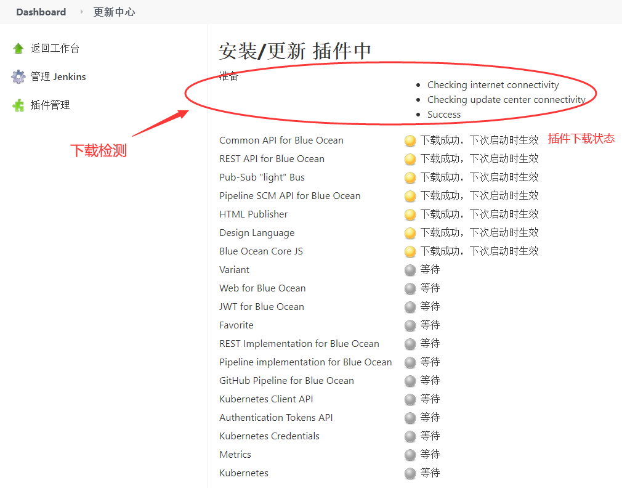Open 管理 Jenkins sidebar link
622x488 pixels.
pyautogui.click(x=58, y=76)
